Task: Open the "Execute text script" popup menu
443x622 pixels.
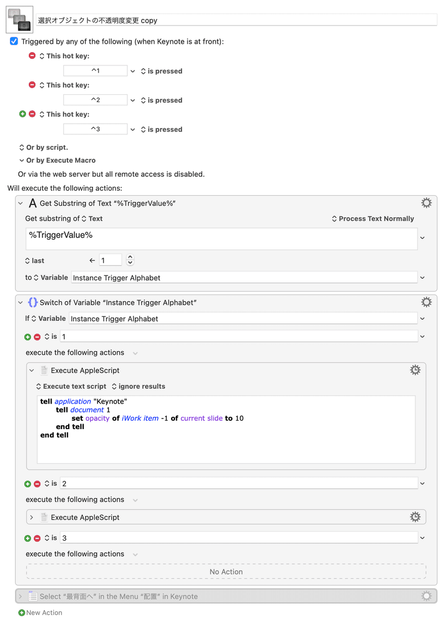Action: 71,386
